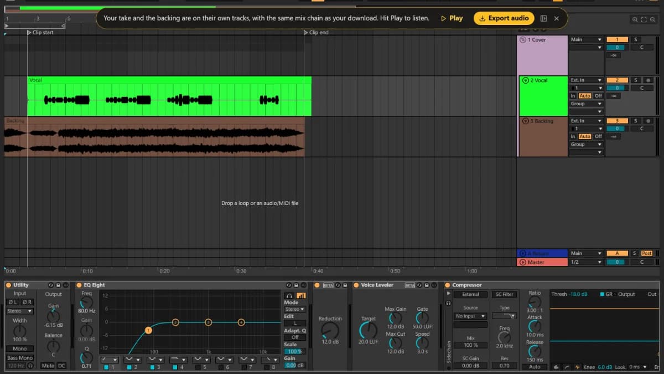Click EQ Eight Freq knob
664x374 pixels.
click(x=87, y=303)
